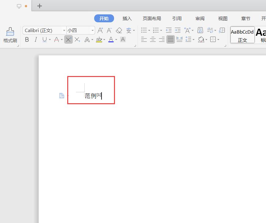This screenshot has width=266, height=223.
Task: Clear formatting with the eraser icon
Action: click(119, 30)
